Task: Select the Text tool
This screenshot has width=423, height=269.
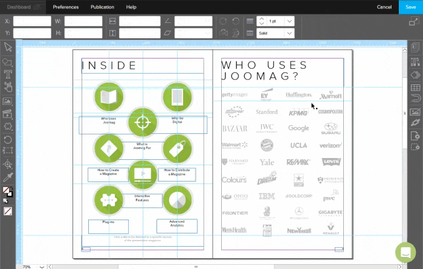Action: (x=8, y=74)
